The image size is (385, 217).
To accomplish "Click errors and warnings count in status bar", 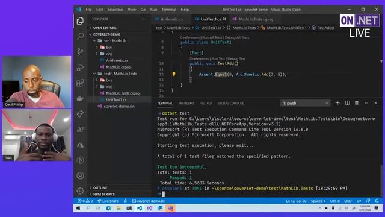I will [x=85, y=201].
